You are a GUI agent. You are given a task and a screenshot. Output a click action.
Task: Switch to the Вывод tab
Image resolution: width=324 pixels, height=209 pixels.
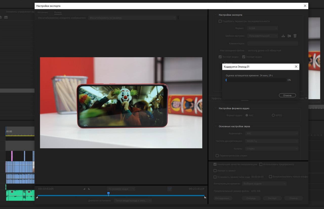pyautogui.click(x=58, y=12)
